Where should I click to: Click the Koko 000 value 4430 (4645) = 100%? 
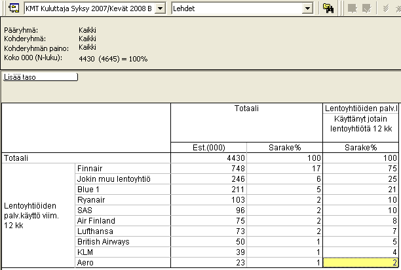click(x=113, y=59)
